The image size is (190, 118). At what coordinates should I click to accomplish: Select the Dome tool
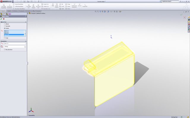pos(68,7)
